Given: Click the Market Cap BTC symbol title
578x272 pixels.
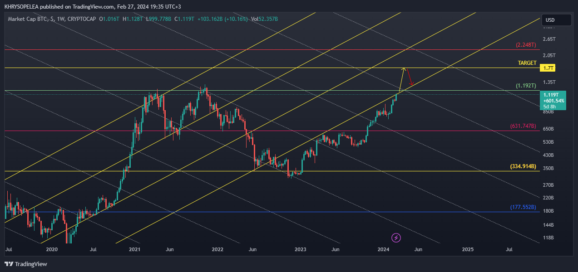Looking at the screenshot, I should 26,19.
